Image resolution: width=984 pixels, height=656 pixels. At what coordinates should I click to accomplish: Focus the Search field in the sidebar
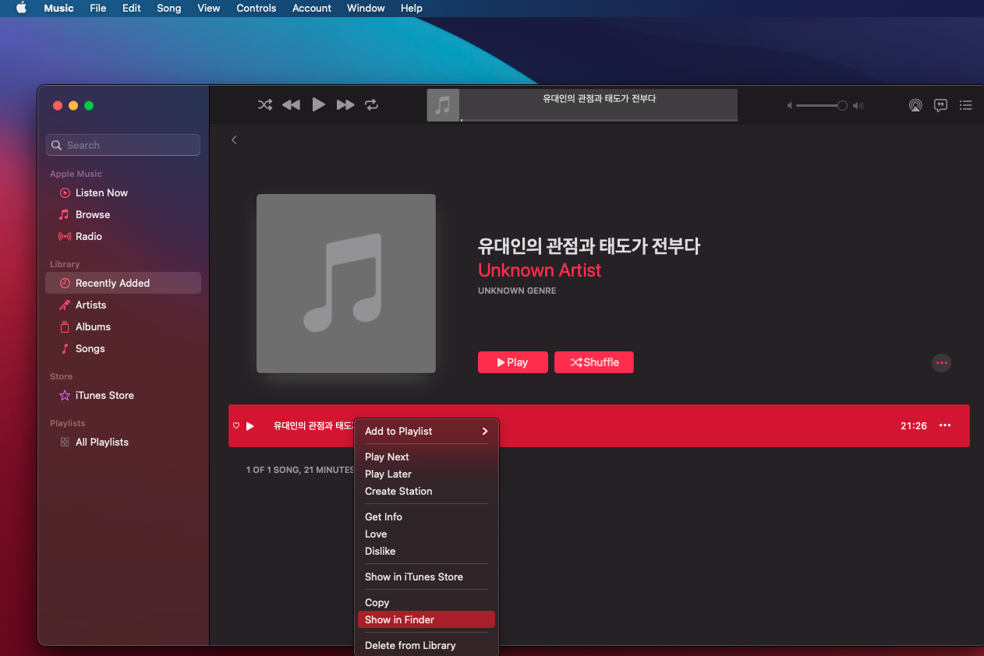[x=123, y=145]
